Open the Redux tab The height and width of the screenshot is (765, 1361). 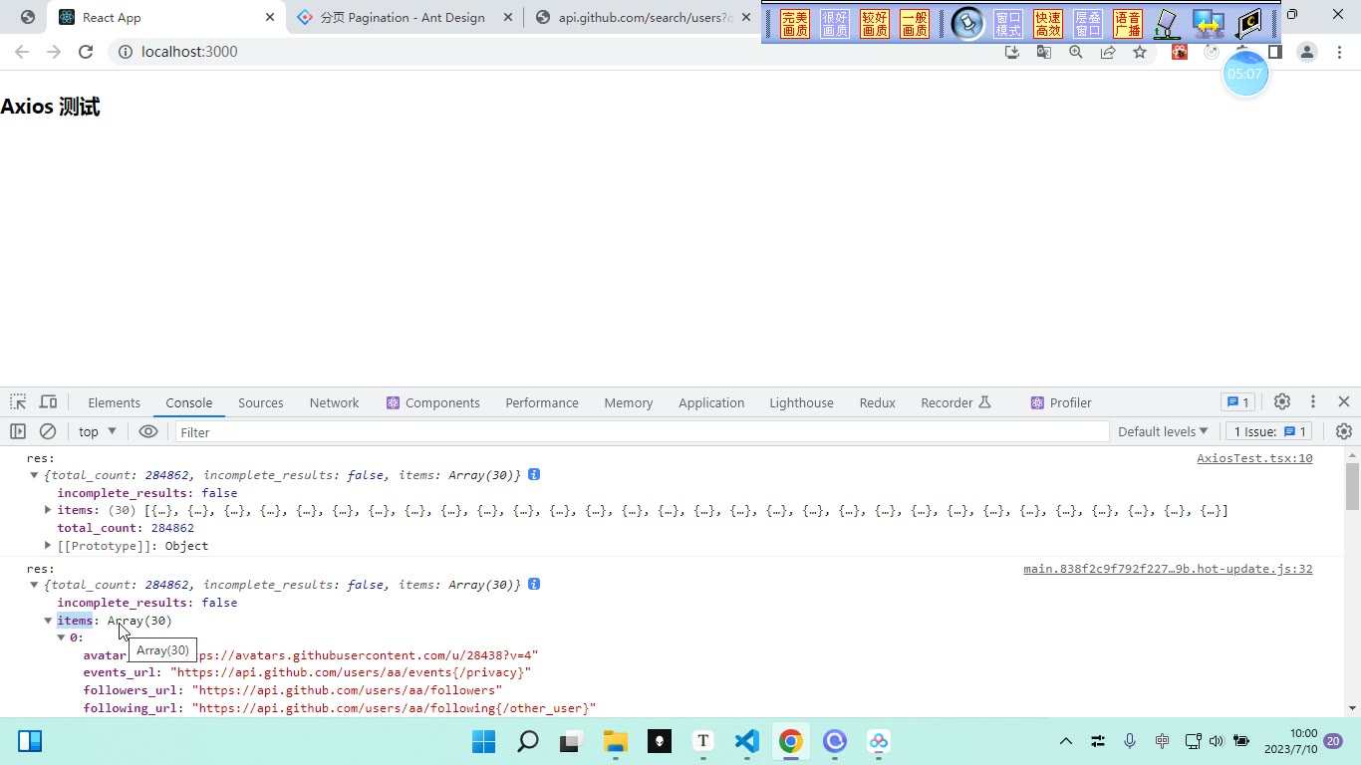tap(877, 402)
